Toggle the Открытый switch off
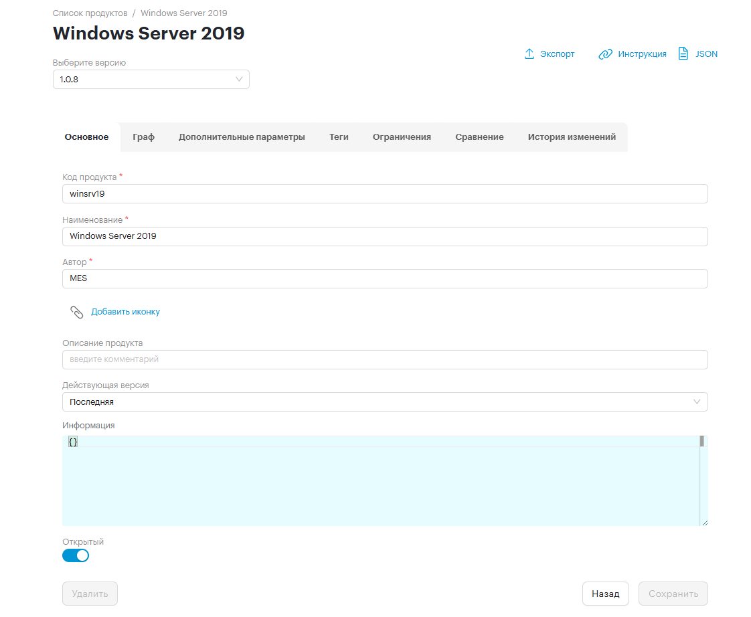751x617 pixels. tap(76, 555)
